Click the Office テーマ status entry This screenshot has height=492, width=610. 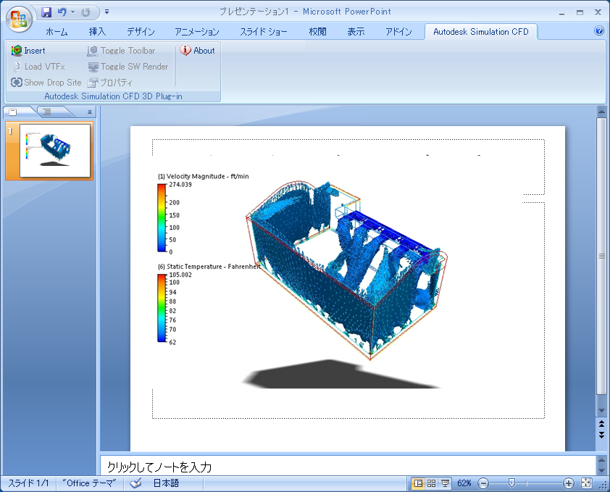click(x=90, y=483)
